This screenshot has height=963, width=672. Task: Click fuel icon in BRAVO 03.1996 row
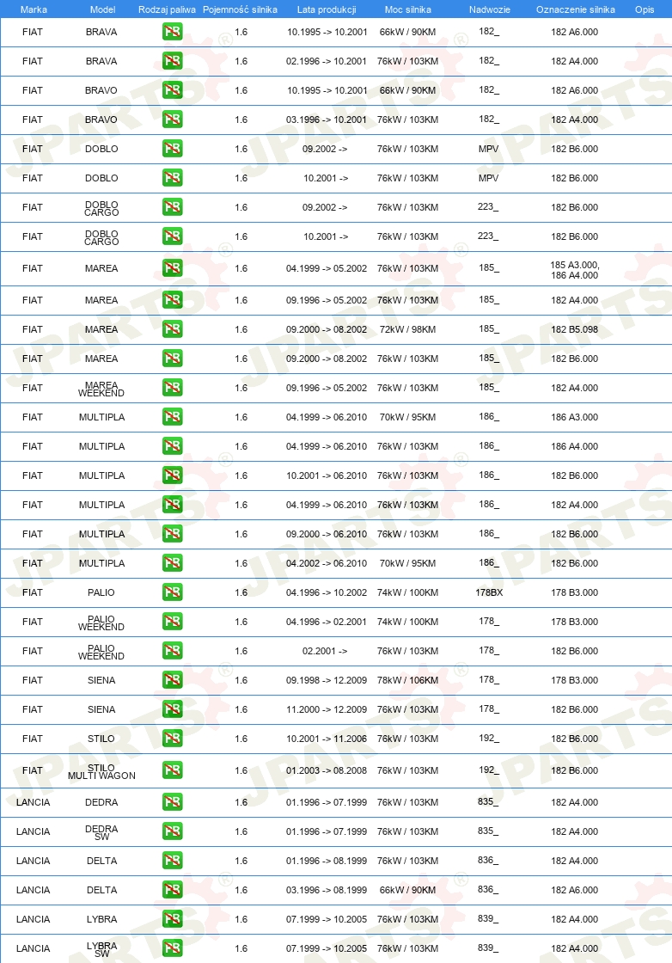[x=173, y=120]
